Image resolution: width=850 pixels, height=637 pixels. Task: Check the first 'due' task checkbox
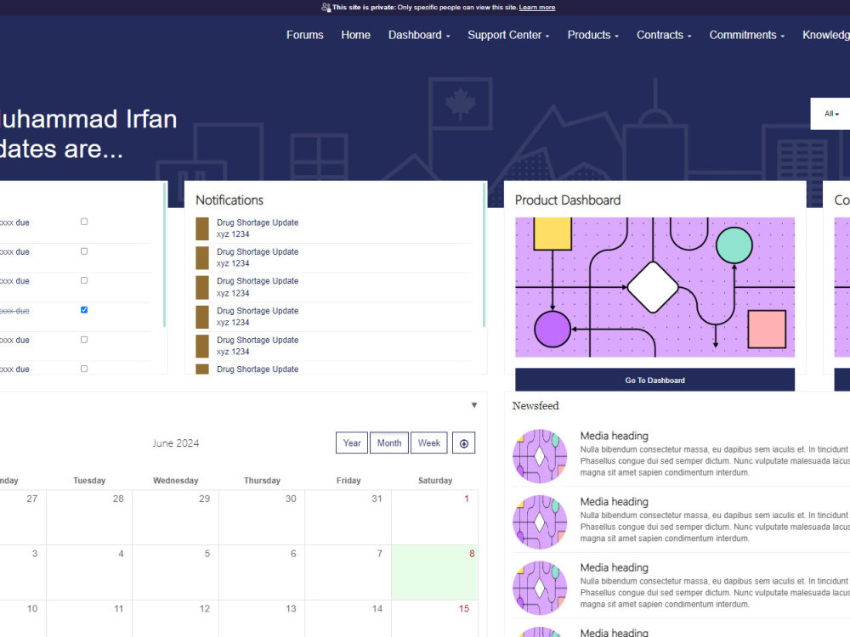click(84, 222)
